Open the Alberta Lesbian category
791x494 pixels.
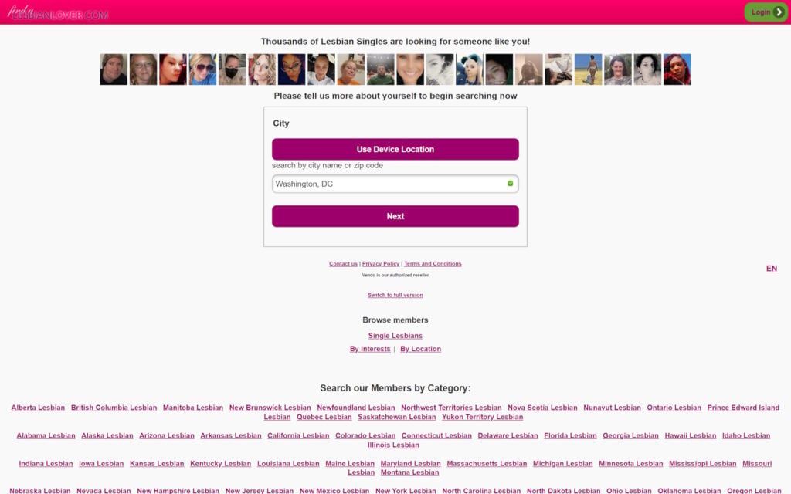(x=38, y=408)
